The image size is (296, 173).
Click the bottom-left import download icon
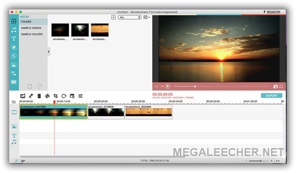coord(16,161)
